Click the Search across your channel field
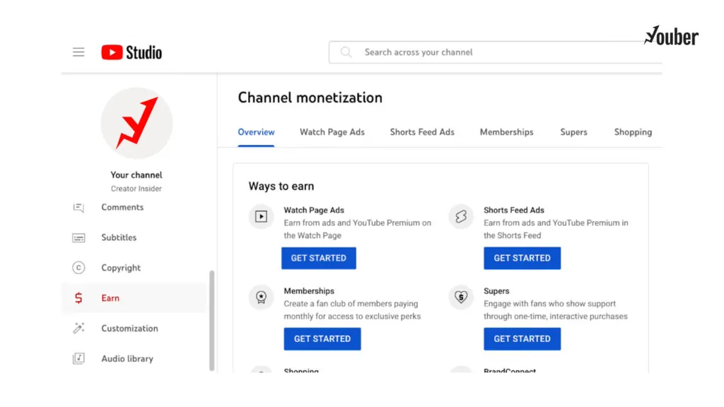Image resolution: width=724 pixels, height=407 pixels. [x=496, y=52]
